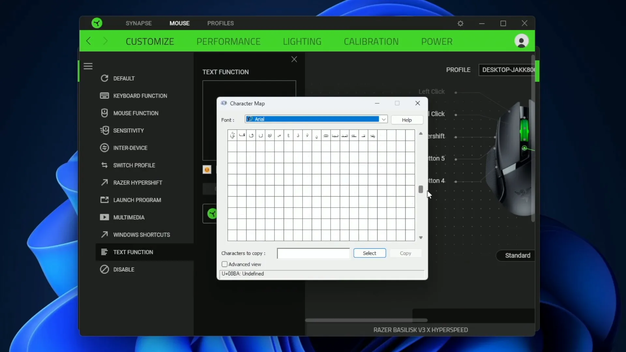Open the user account avatar
The width and height of the screenshot is (626, 352).
click(521, 41)
